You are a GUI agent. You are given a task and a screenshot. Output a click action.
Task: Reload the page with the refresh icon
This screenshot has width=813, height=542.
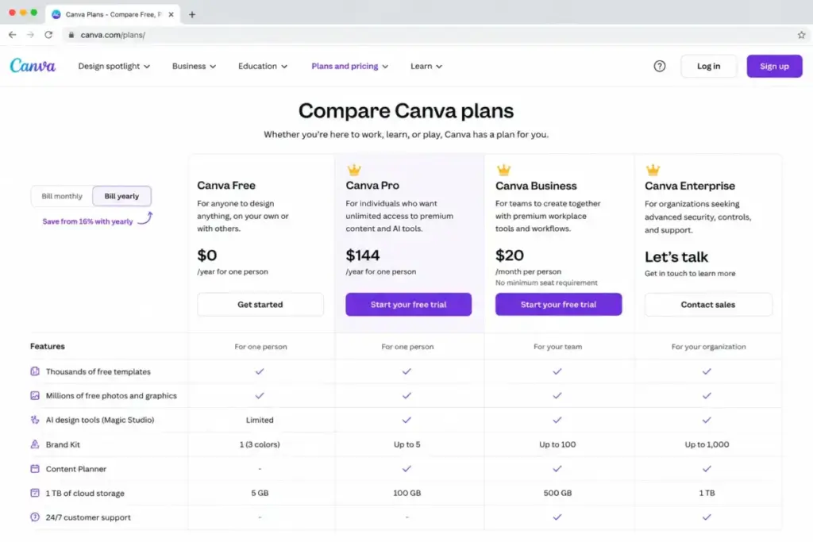(48, 35)
